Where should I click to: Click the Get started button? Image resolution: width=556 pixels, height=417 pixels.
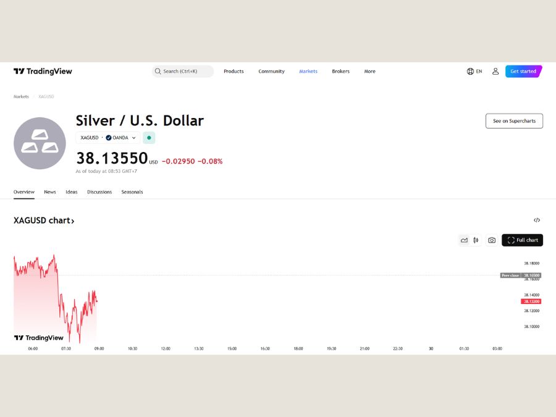pyautogui.click(x=523, y=71)
